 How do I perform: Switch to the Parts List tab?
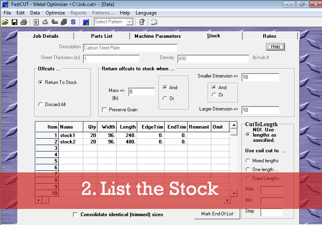pyautogui.click(x=102, y=36)
